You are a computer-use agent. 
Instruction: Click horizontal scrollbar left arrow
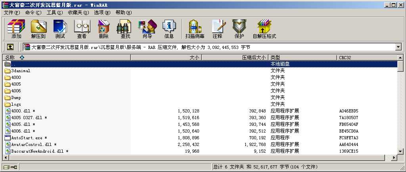tap(6, 157)
